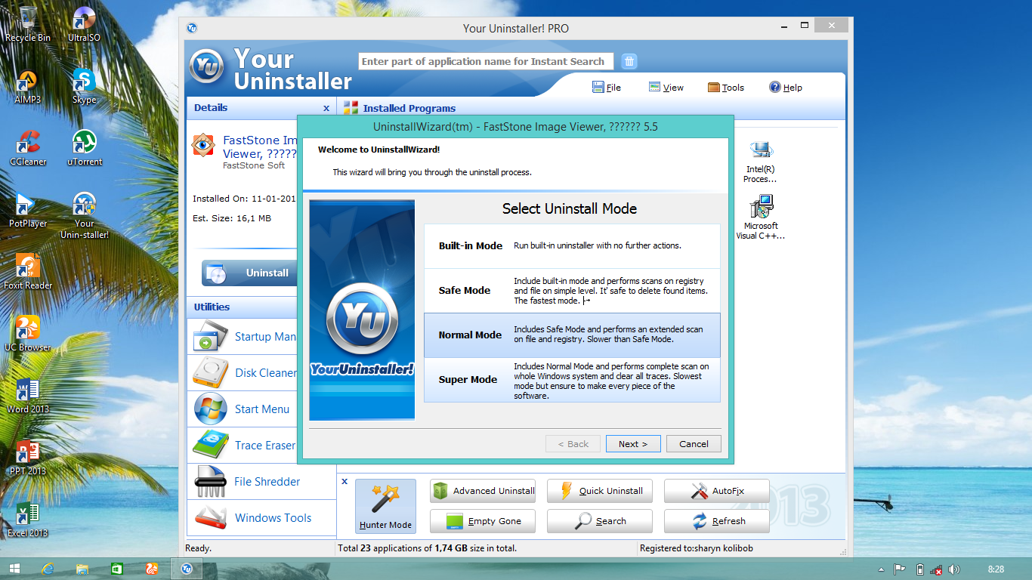The width and height of the screenshot is (1032, 580).
Task: Choose Safe Mode uninstall option
Action: tap(572, 291)
